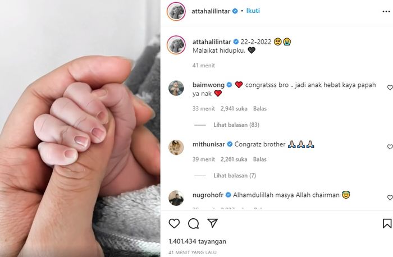Follow the account via Ikuti

point(253,11)
